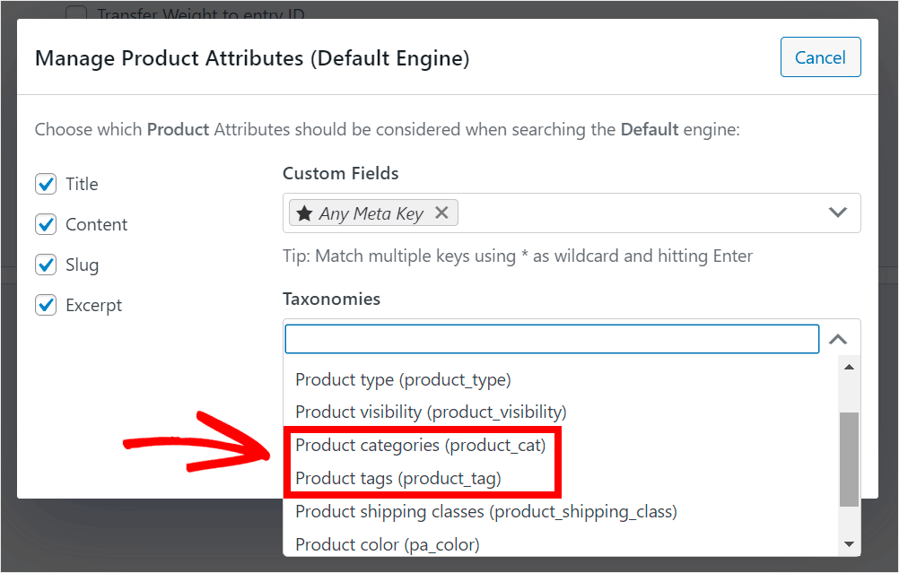Choose Product categories (product_cat) option
899x573 pixels.
[x=561, y=446]
